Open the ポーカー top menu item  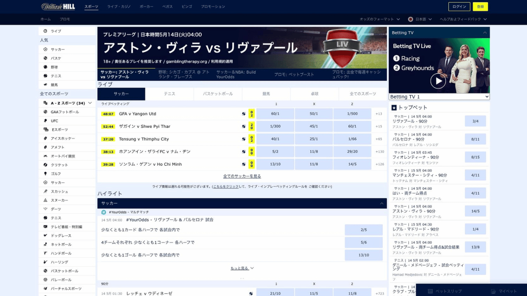pyautogui.click(x=147, y=7)
